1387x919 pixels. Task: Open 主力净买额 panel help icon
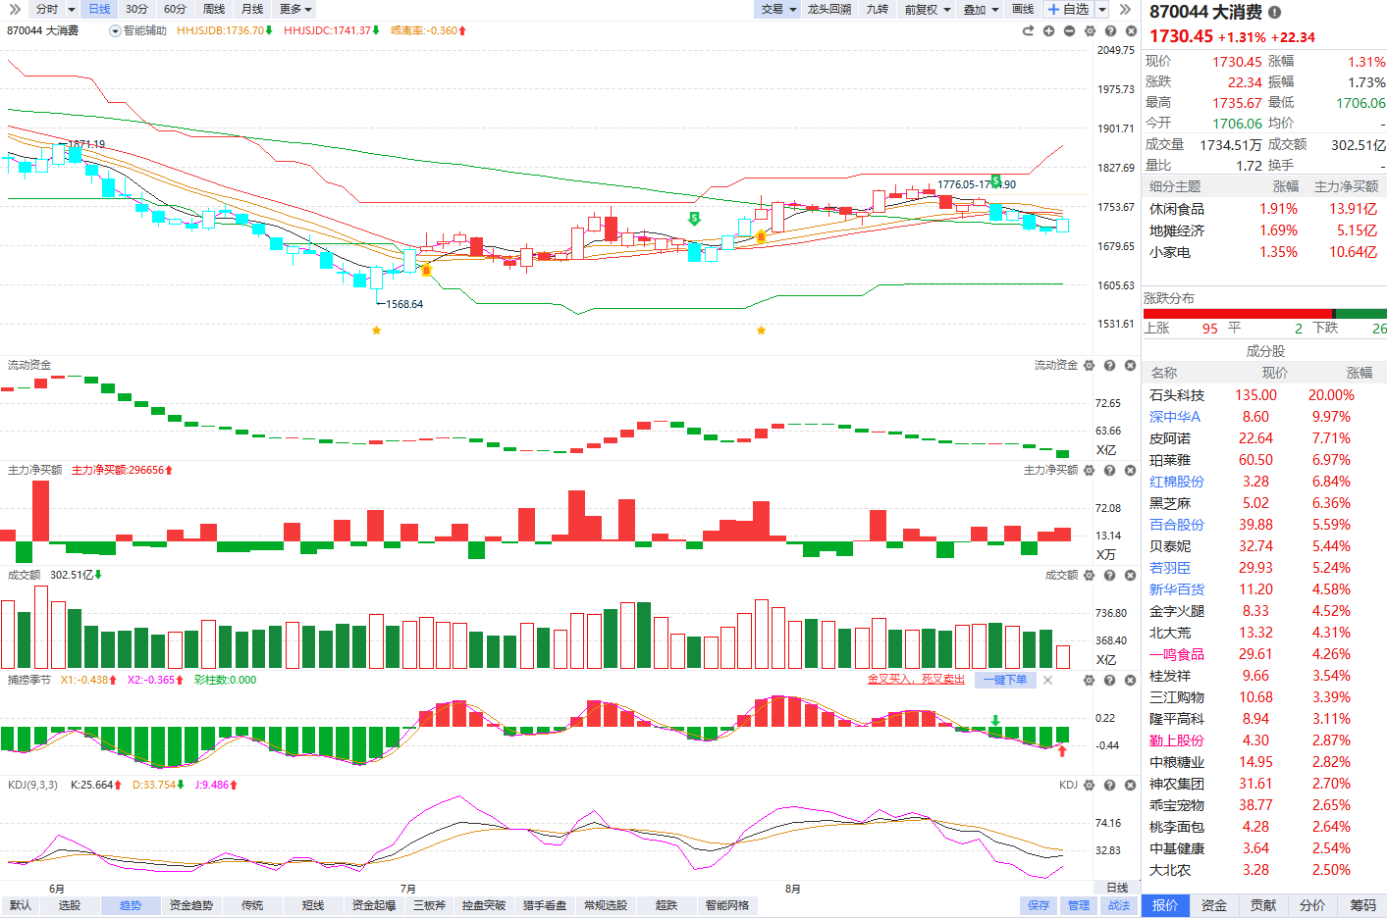[1109, 470]
